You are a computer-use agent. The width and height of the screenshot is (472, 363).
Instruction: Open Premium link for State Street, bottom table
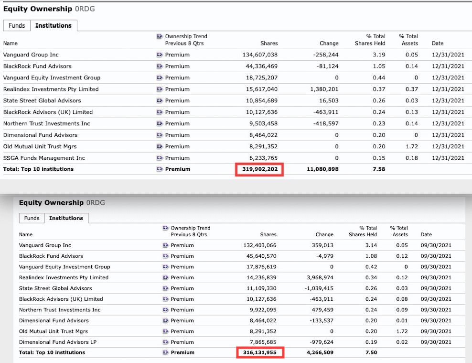[182, 288]
